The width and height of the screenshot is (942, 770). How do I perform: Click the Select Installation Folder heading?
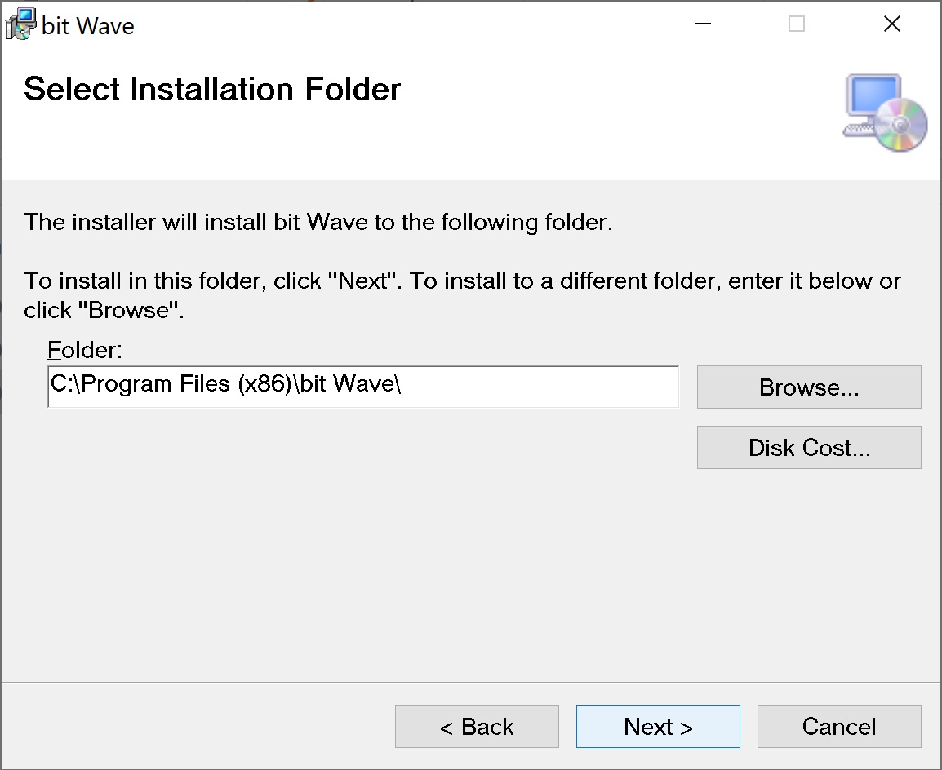[212, 89]
